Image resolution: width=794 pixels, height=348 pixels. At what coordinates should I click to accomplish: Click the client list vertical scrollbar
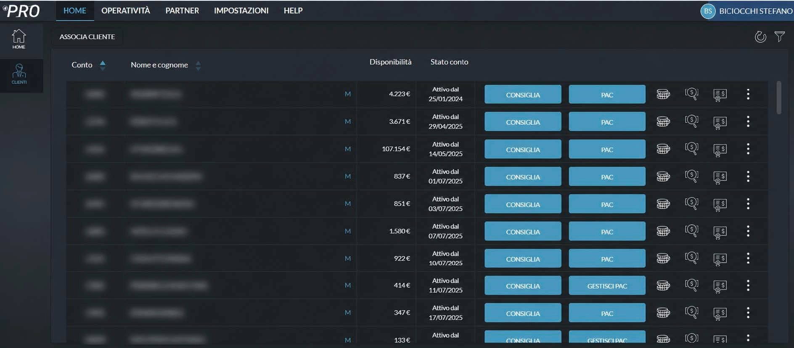pyautogui.click(x=779, y=98)
